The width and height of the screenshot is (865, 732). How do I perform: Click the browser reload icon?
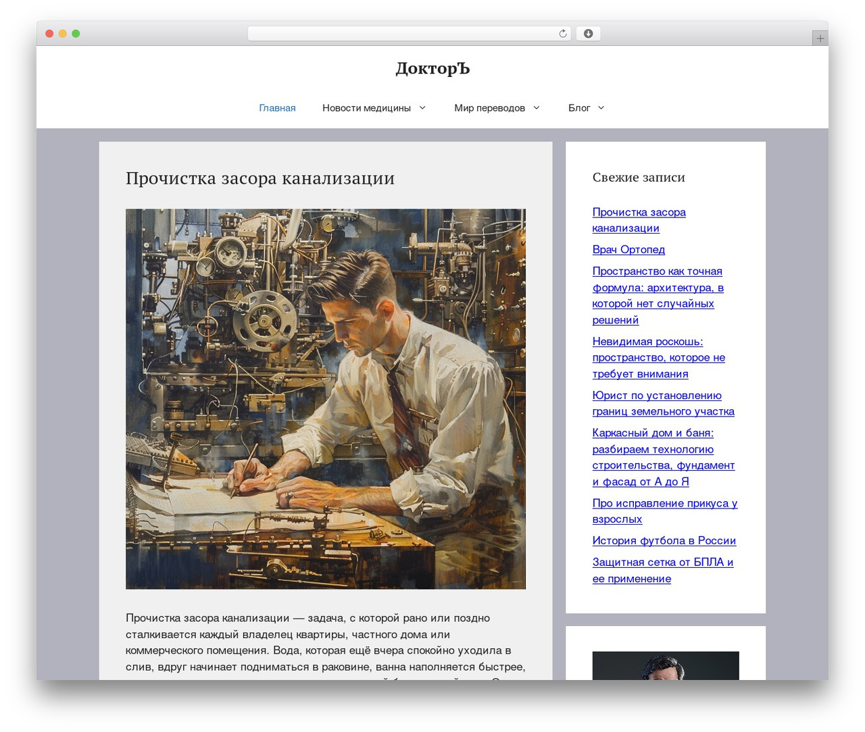tap(562, 34)
